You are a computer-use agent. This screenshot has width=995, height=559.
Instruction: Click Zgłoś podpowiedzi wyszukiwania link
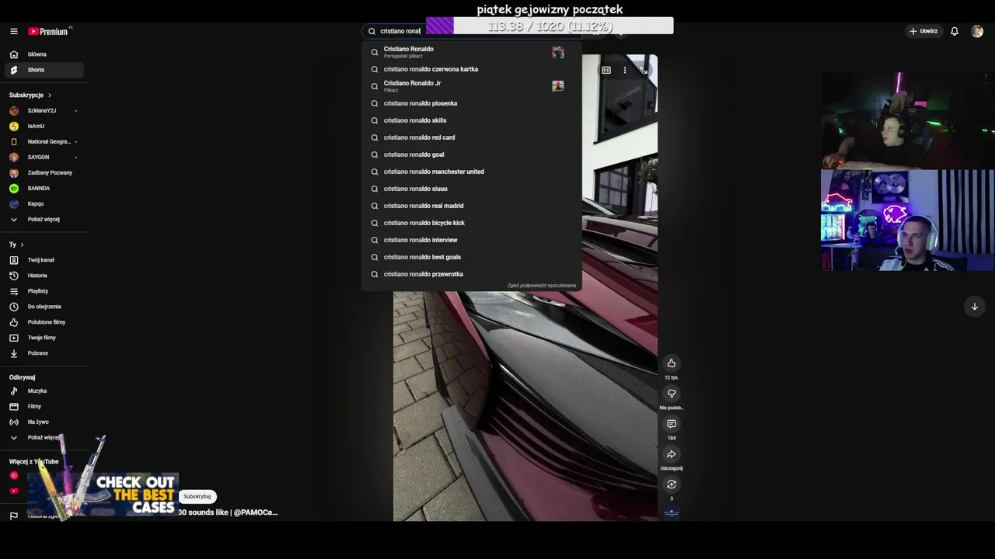tap(542, 286)
